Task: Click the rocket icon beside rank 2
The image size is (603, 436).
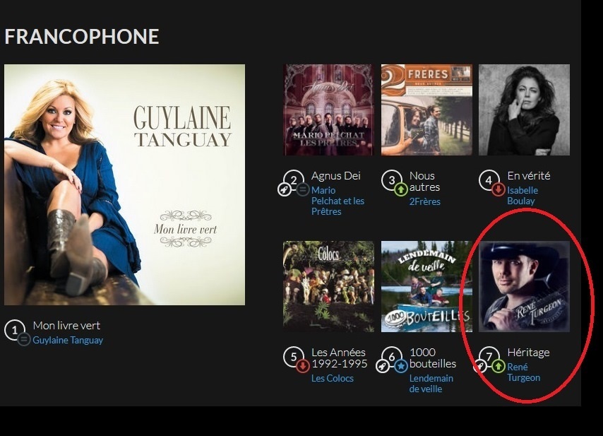Action: (284, 189)
